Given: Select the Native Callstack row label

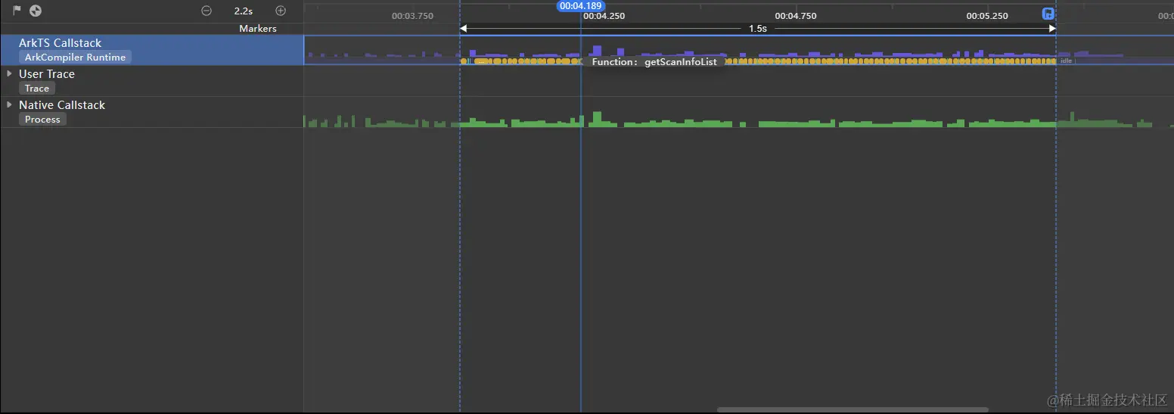Looking at the screenshot, I should click(x=62, y=104).
